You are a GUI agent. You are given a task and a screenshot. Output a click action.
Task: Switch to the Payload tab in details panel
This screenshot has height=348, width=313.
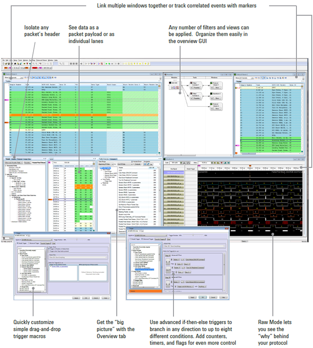(20, 159)
